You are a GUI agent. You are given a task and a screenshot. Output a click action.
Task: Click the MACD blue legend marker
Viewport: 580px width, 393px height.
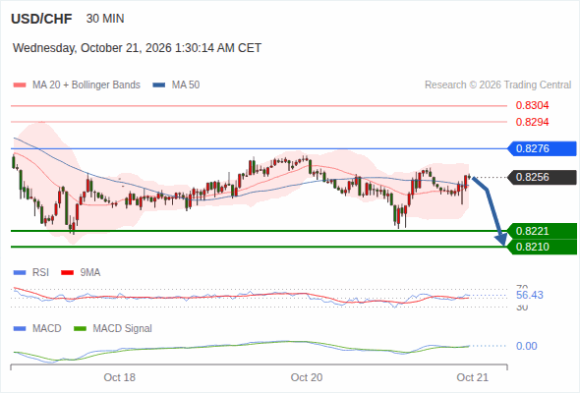(20, 328)
